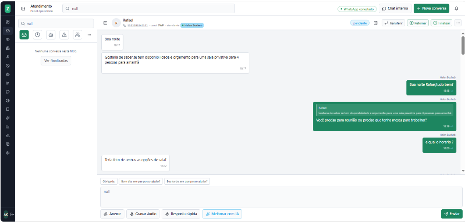
Task: Open the person contacts icon in sidebar
Action: coord(8,57)
